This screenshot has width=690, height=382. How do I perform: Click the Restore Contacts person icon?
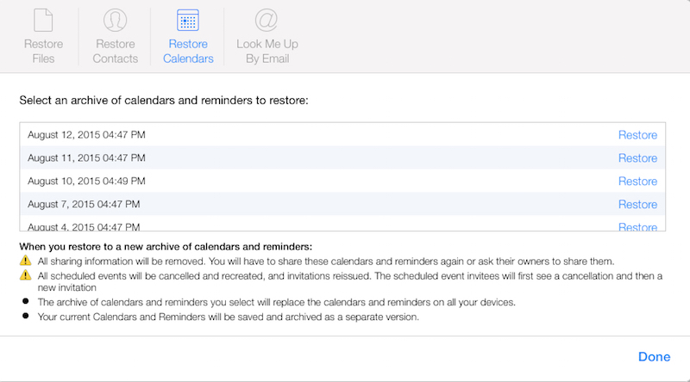coord(116,20)
